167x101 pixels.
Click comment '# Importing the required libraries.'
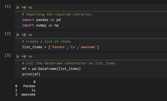[x=57, y=14]
